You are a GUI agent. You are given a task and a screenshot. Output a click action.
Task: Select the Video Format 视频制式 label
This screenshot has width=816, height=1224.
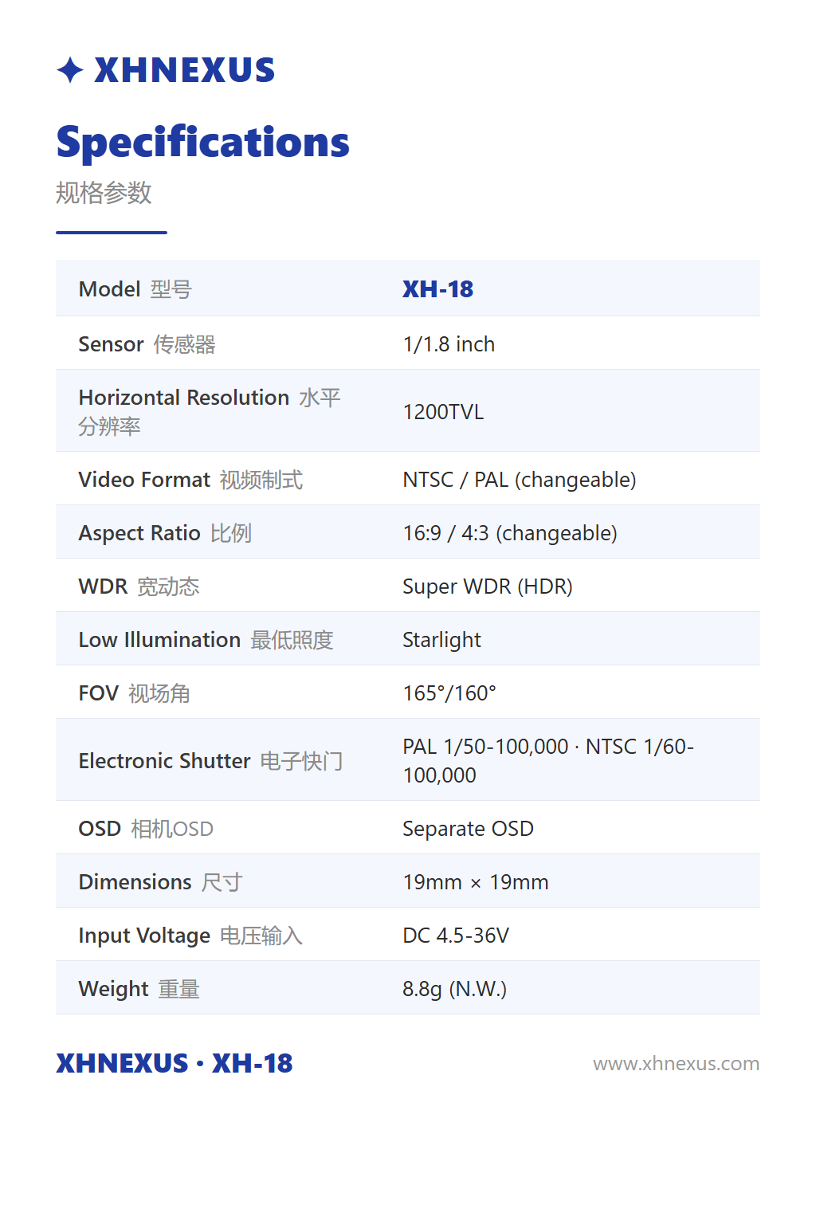pyautogui.click(x=190, y=480)
